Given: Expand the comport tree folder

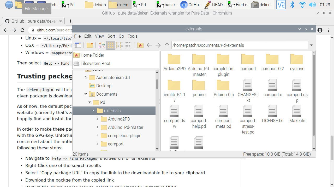Looking at the screenshot, I should click(97, 144).
